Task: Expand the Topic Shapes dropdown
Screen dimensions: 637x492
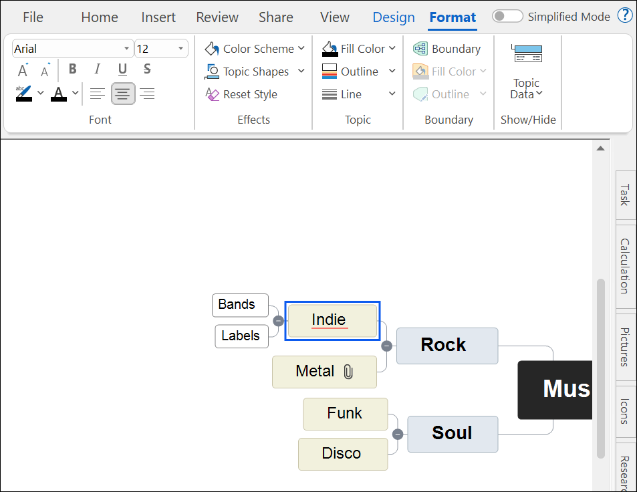Action: pos(300,72)
